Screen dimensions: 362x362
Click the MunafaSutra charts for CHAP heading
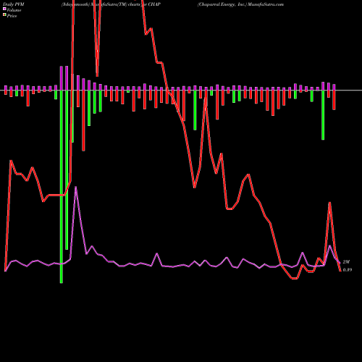111,4
